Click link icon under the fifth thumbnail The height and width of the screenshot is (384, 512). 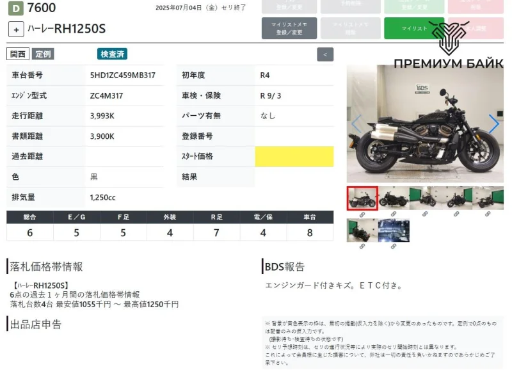click(x=488, y=214)
